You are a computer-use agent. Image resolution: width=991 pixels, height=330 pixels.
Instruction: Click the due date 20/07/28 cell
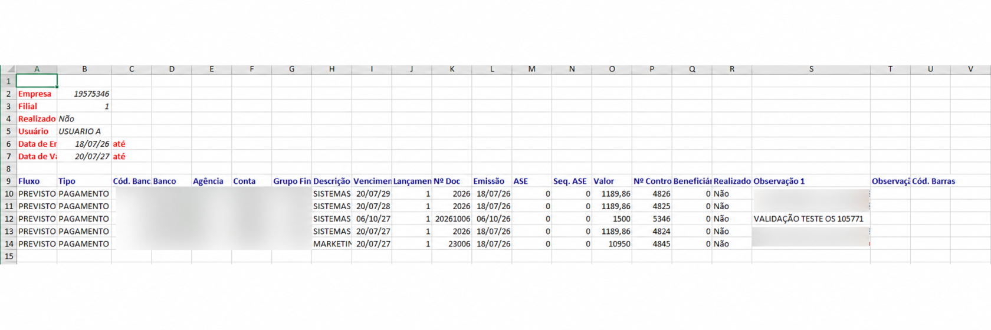tap(372, 206)
